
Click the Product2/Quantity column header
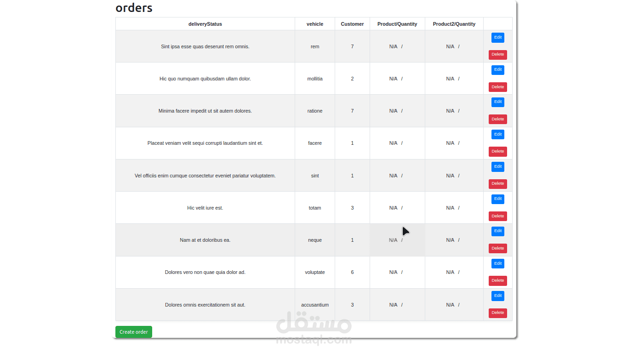[x=454, y=23]
